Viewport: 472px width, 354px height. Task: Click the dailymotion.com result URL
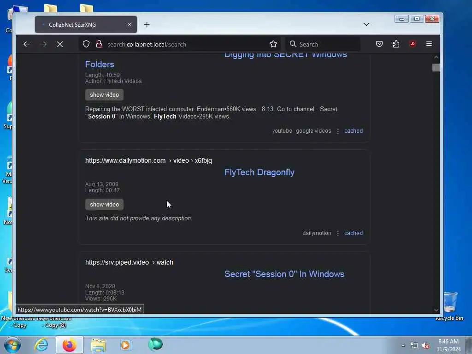(x=148, y=160)
